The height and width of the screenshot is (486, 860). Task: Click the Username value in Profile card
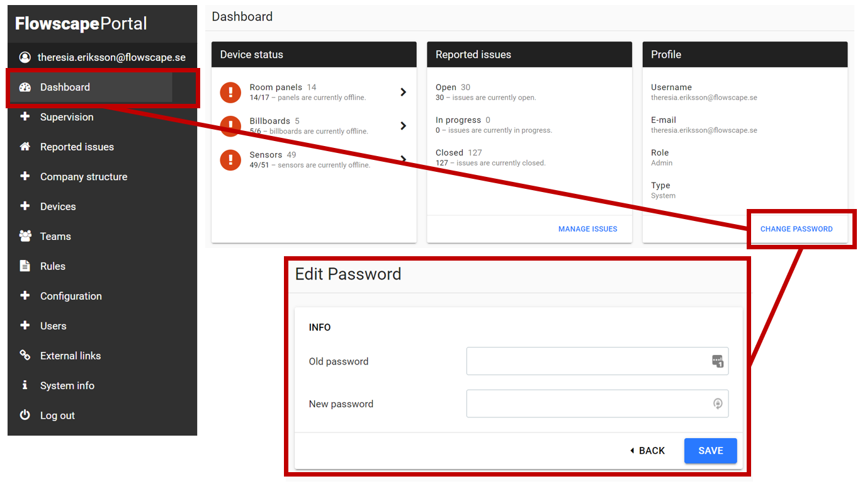click(704, 98)
